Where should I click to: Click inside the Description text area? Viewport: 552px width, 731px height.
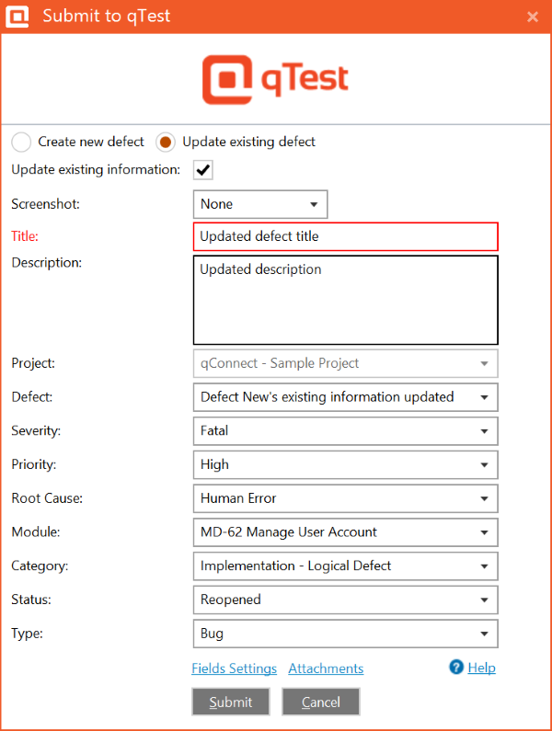pyautogui.click(x=346, y=301)
